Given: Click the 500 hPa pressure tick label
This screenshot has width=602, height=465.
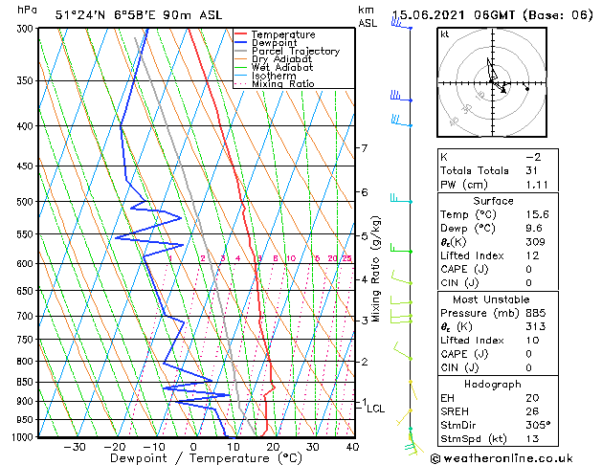Looking at the screenshot, I should click(x=27, y=202).
